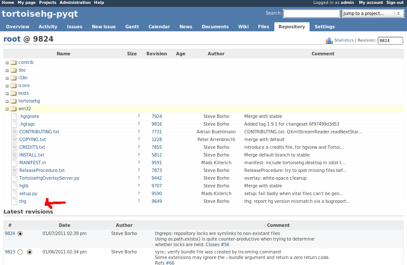This screenshot has width=407, height=265.
Task: Expand the icons folder
Action: click(x=7, y=86)
